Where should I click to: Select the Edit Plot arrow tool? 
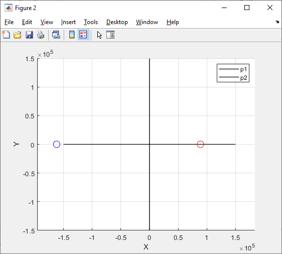point(99,35)
